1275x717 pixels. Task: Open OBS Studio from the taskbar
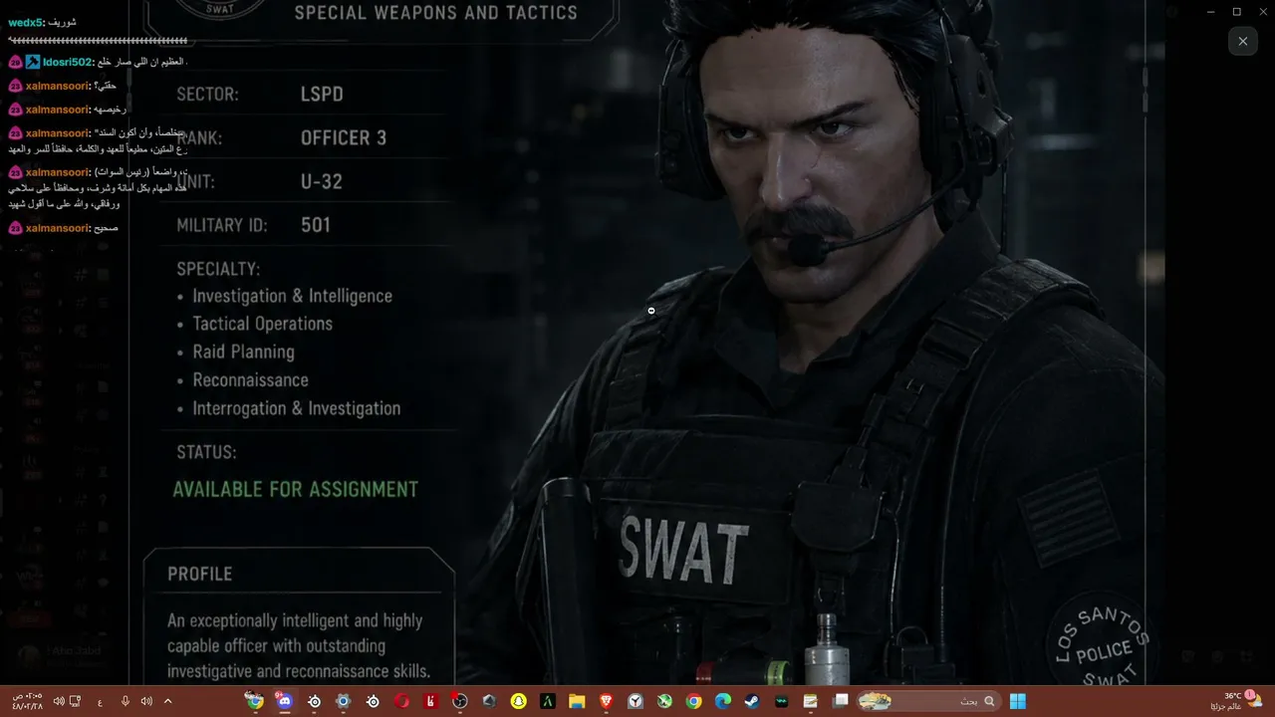pyautogui.click(x=459, y=701)
